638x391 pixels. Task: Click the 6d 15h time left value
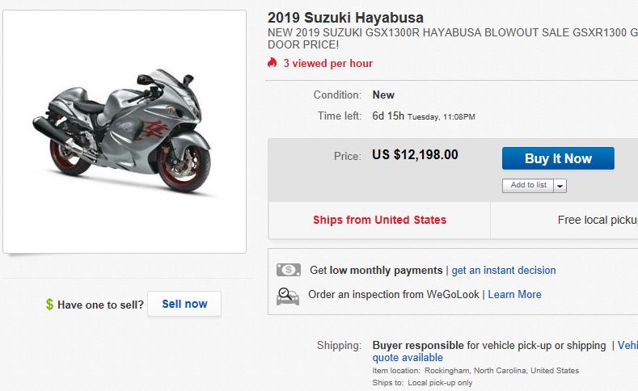pyautogui.click(x=388, y=116)
